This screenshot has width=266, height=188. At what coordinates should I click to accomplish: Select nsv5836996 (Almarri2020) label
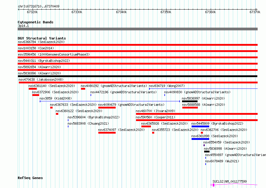[x=39, y=73]
